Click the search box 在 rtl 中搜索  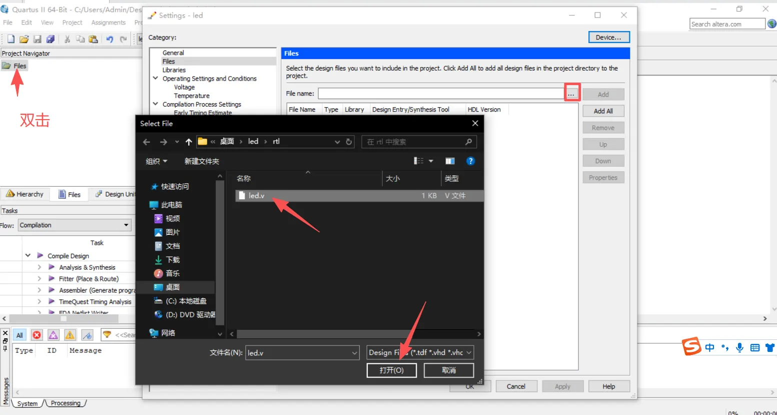(x=419, y=142)
